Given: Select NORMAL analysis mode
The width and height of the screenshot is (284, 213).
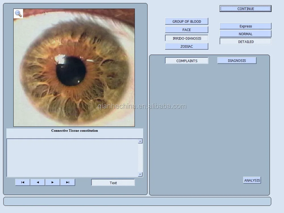Looking at the screenshot, I should (x=245, y=34).
